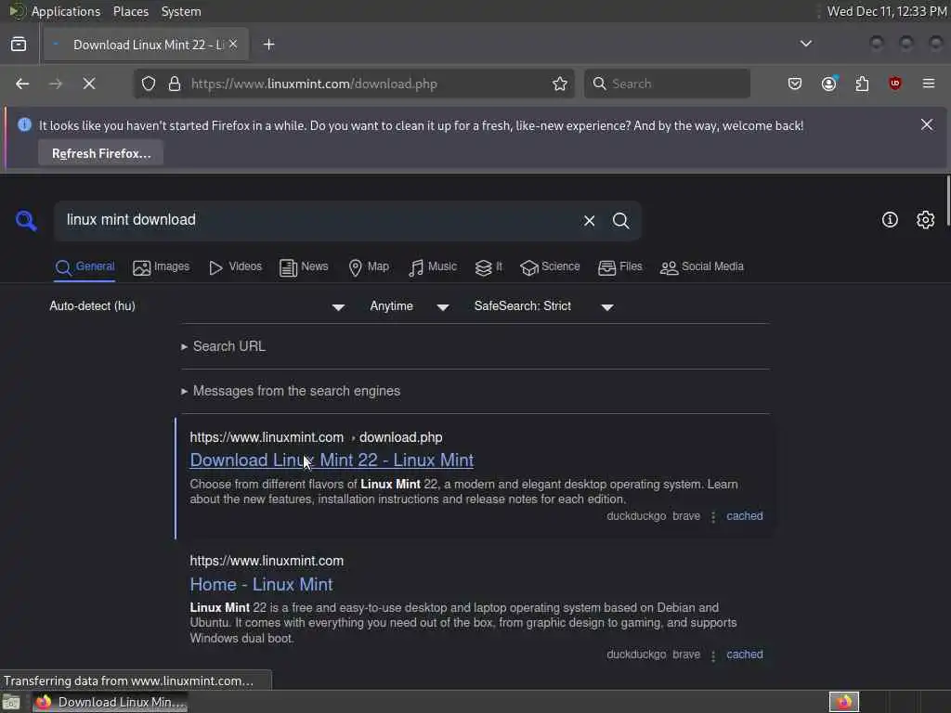Submit search with the magnifier button
The height and width of the screenshot is (713, 951).
click(x=621, y=221)
